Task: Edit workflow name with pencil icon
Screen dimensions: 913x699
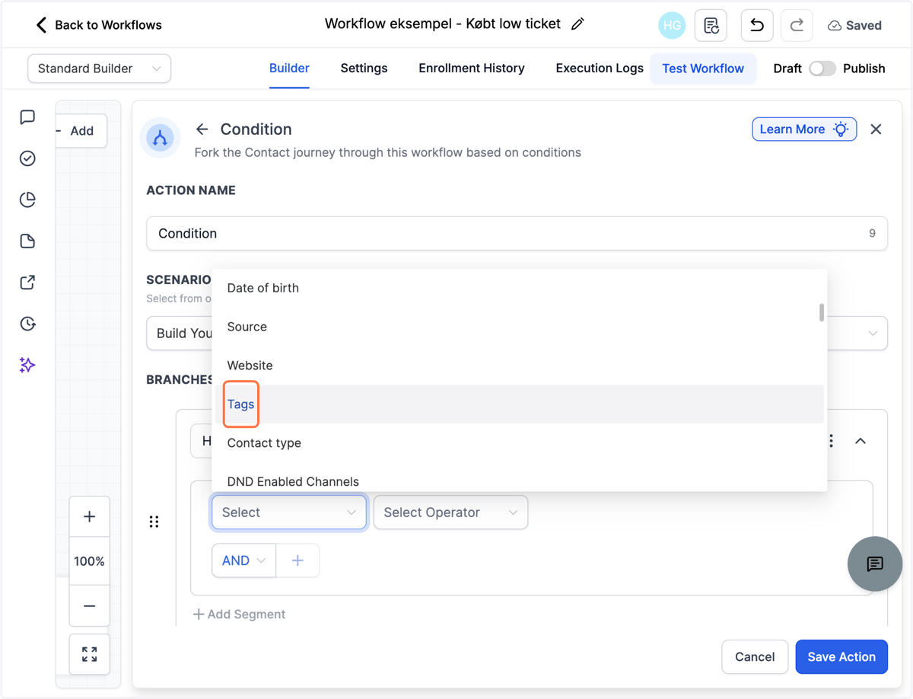Action: coord(577,24)
